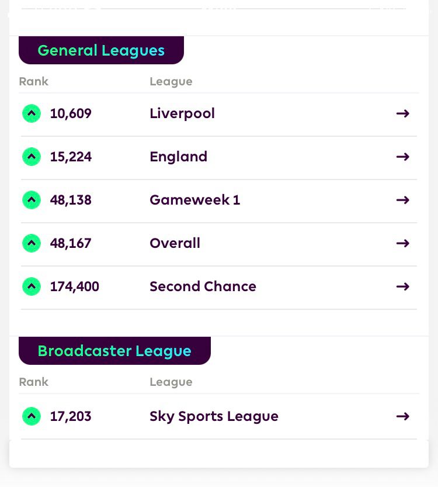The height and width of the screenshot is (487, 438).
Task: Open the Overall league link
Action: coord(175,243)
